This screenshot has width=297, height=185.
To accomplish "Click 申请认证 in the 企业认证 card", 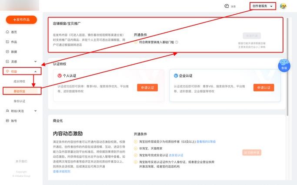I will [264, 88].
